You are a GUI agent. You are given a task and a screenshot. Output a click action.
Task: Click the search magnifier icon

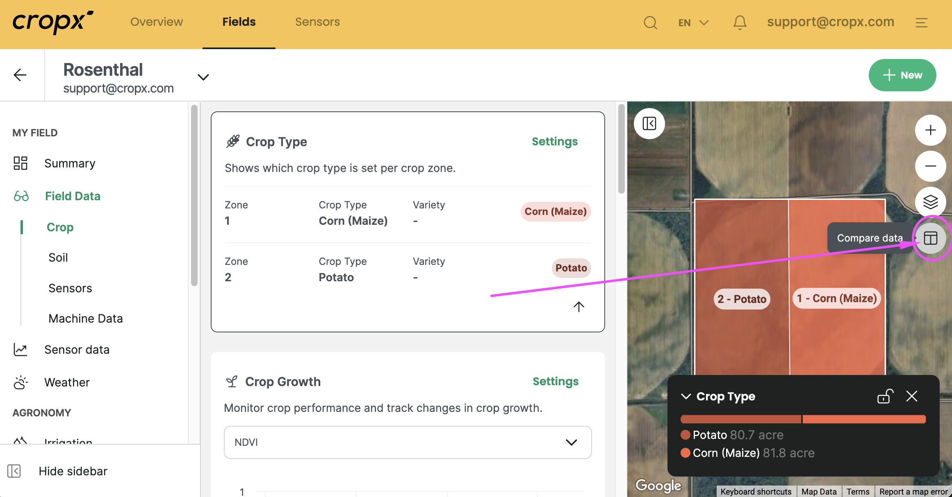[x=650, y=23]
